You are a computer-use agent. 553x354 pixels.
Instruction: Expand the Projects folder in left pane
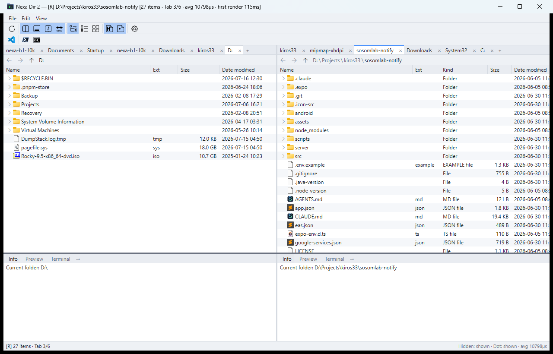click(x=10, y=104)
